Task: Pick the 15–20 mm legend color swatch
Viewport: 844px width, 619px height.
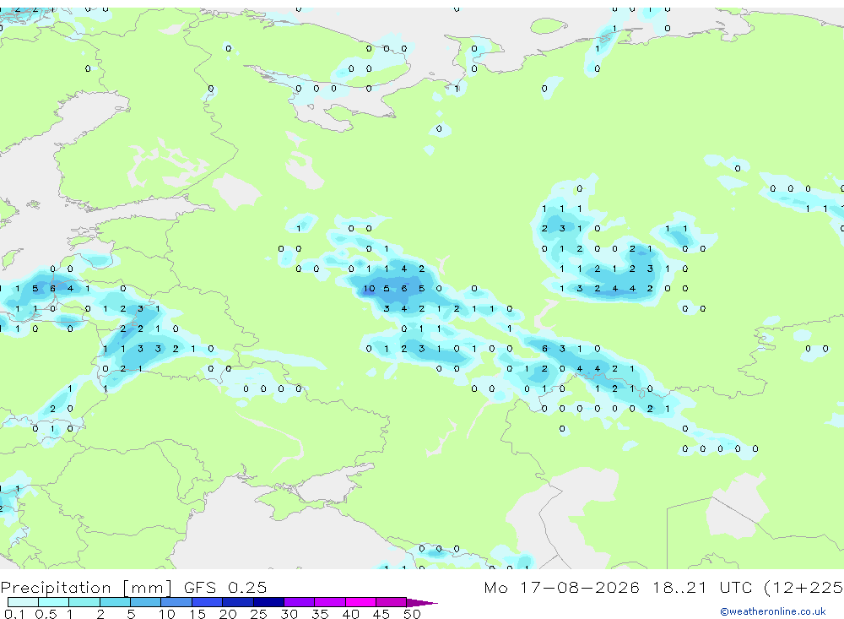Action: tap(207, 602)
